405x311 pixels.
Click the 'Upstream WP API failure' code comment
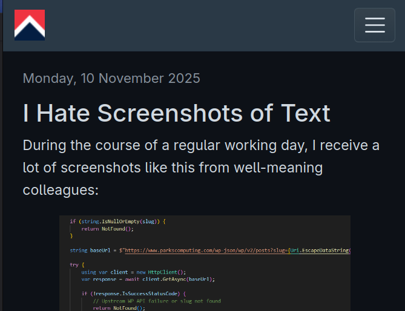156,301
